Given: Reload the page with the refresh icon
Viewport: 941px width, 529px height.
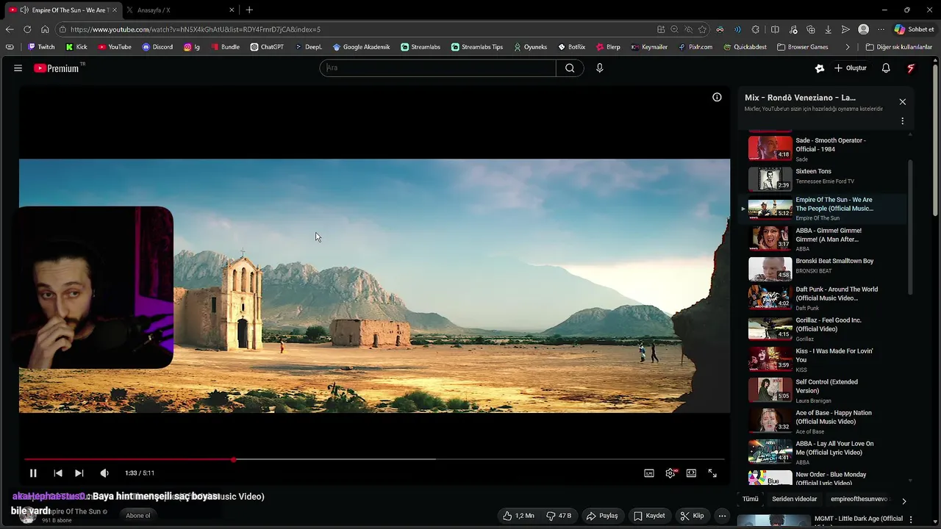Looking at the screenshot, I should coord(27,29).
